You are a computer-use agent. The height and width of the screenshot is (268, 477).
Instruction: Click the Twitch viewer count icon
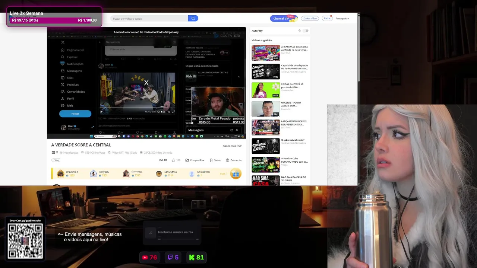click(170, 257)
